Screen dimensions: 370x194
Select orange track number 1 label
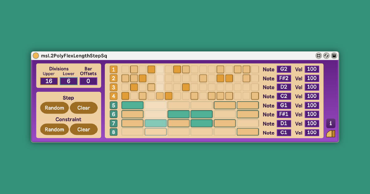[x=113, y=70]
